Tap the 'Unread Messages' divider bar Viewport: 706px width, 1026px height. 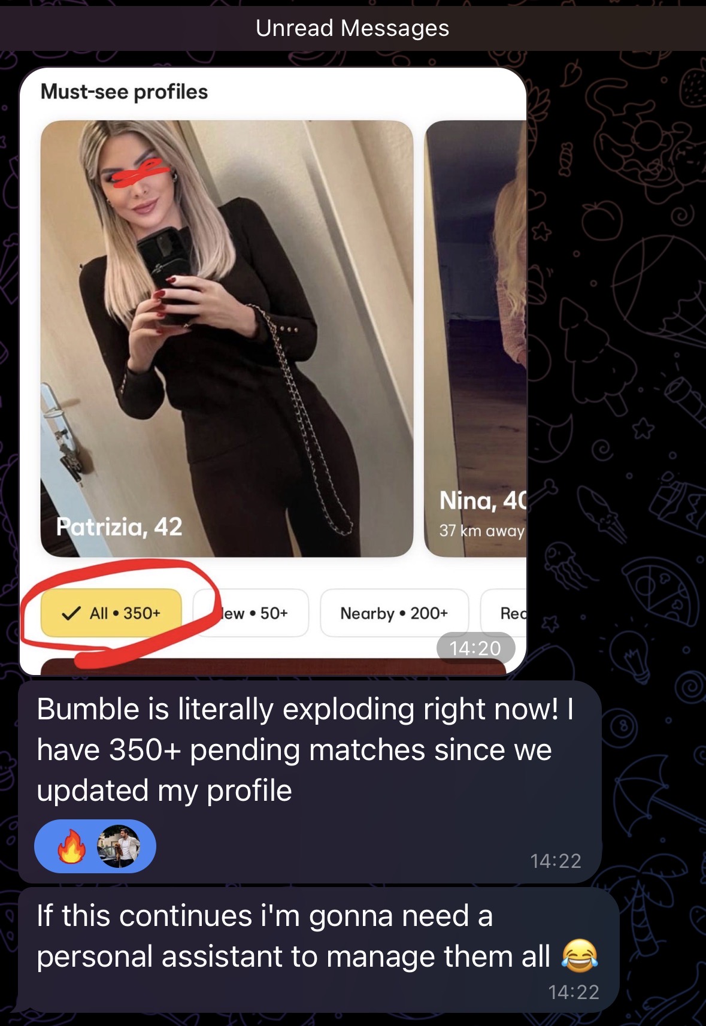point(353,28)
